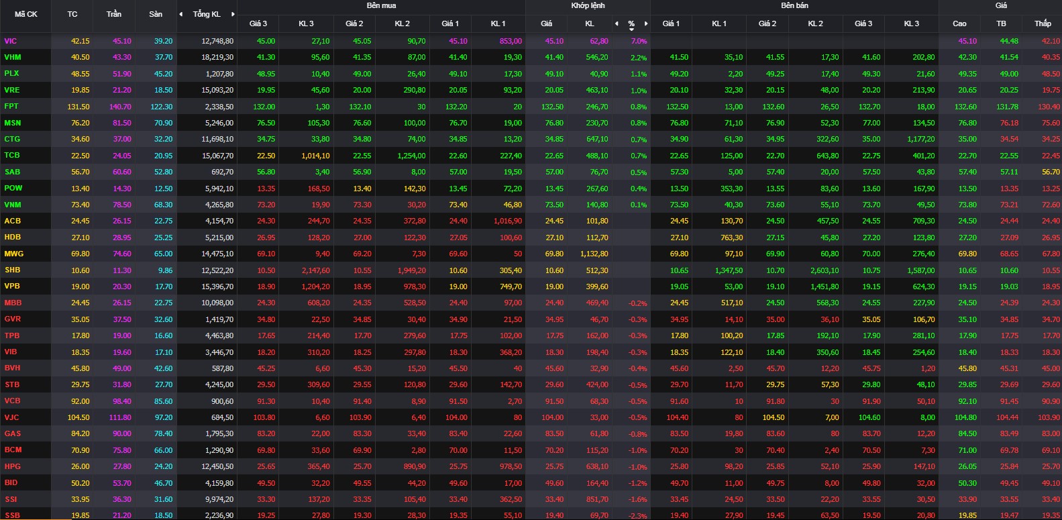Select the BVH ticker row label
This screenshot has height=520, width=1062.
[x=12, y=368]
